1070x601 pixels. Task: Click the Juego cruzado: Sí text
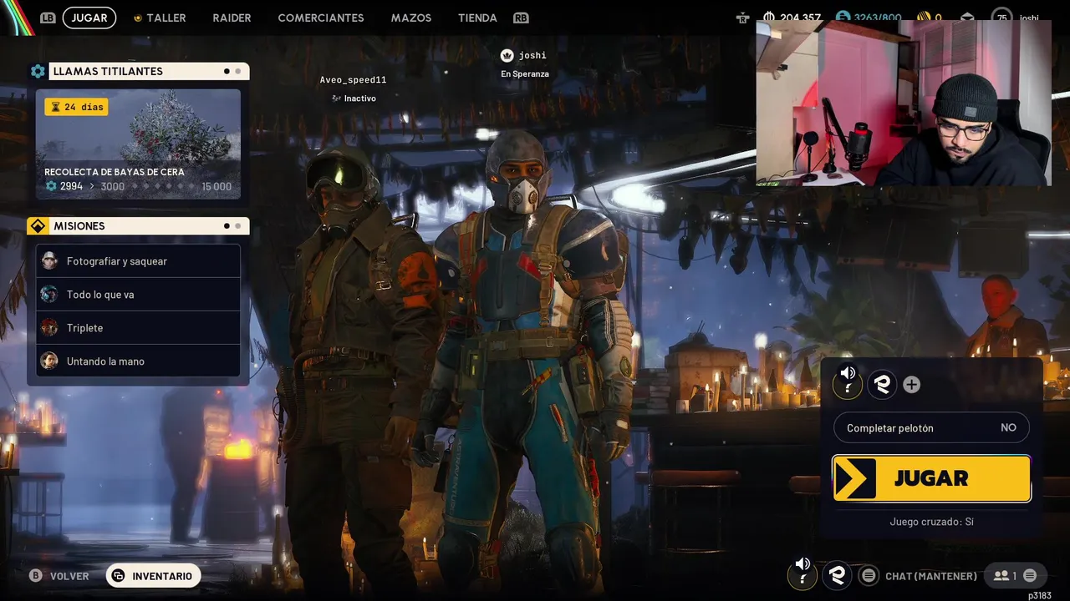tap(931, 522)
